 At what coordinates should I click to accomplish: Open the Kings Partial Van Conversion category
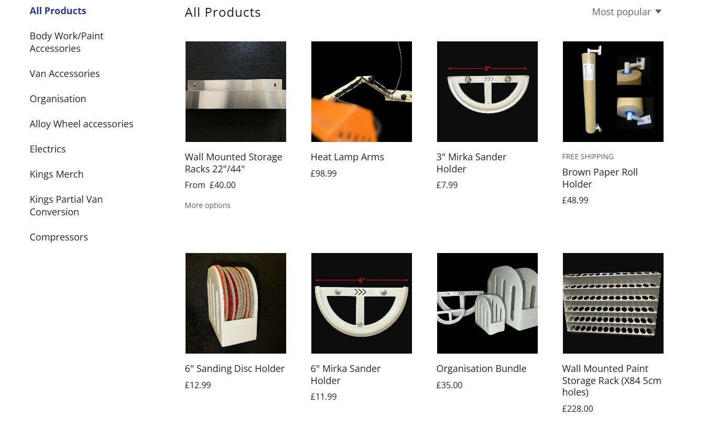[66, 206]
